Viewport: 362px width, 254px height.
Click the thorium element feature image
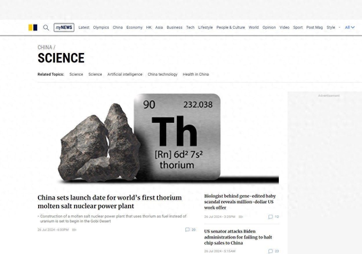[158, 138]
